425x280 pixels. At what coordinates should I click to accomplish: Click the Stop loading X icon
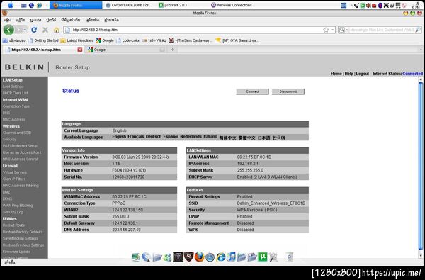(45, 30)
